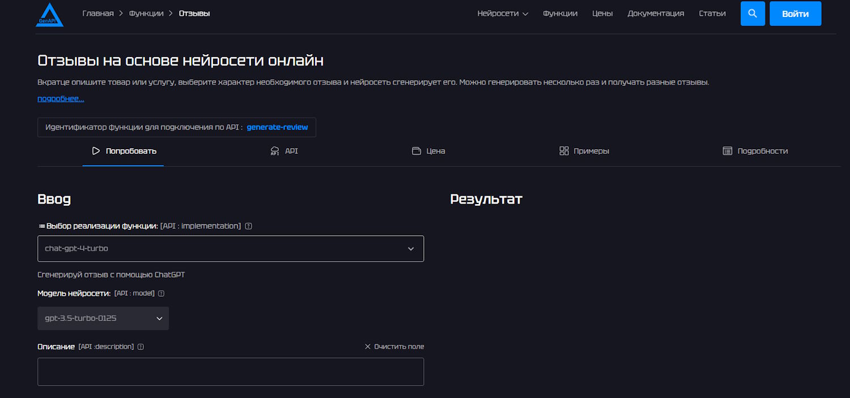Click the X icon of Очистить поле

pyautogui.click(x=368, y=347)
